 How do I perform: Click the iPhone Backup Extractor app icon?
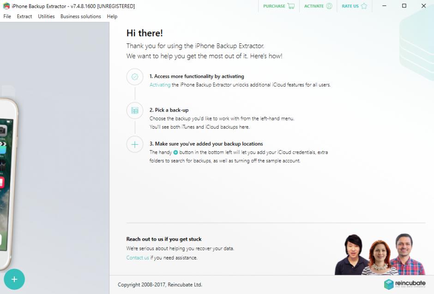pos(6,6)
